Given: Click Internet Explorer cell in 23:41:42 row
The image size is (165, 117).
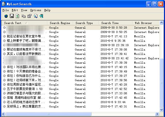Looking at the screenshot, I should tap(147, 58).
